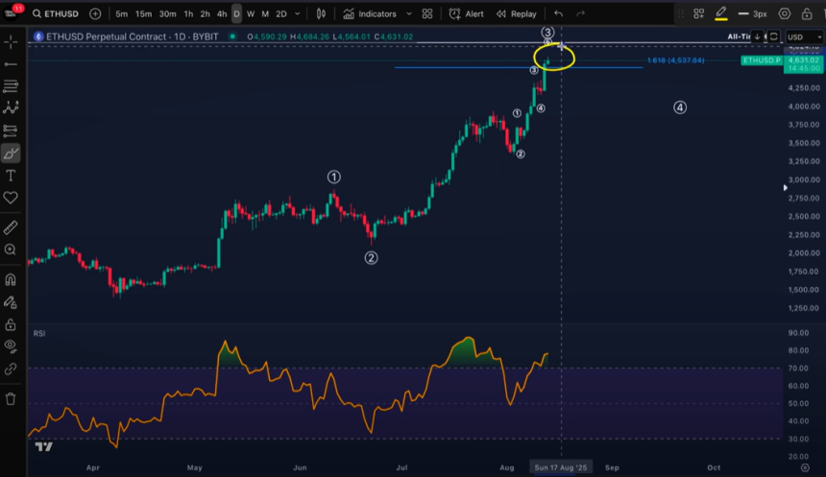Click the ETHUSD symbol search field
The image size is (826, 477).
tap(59, 14)
